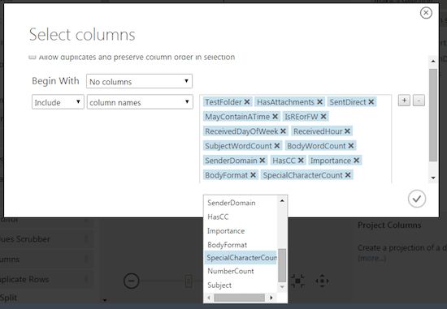Click suggestion list horizontal scrollbar thumb
Viewport: 447px width, 309px height.
point(239,298)
